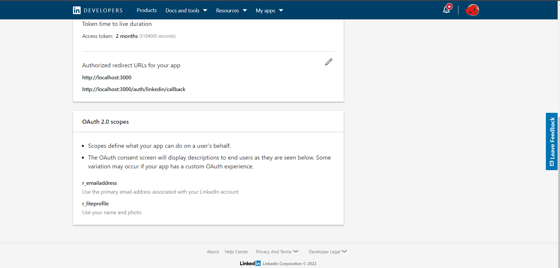Open the My apps dropdown
This screenshot has height=268, width=560.
(269, 10)
